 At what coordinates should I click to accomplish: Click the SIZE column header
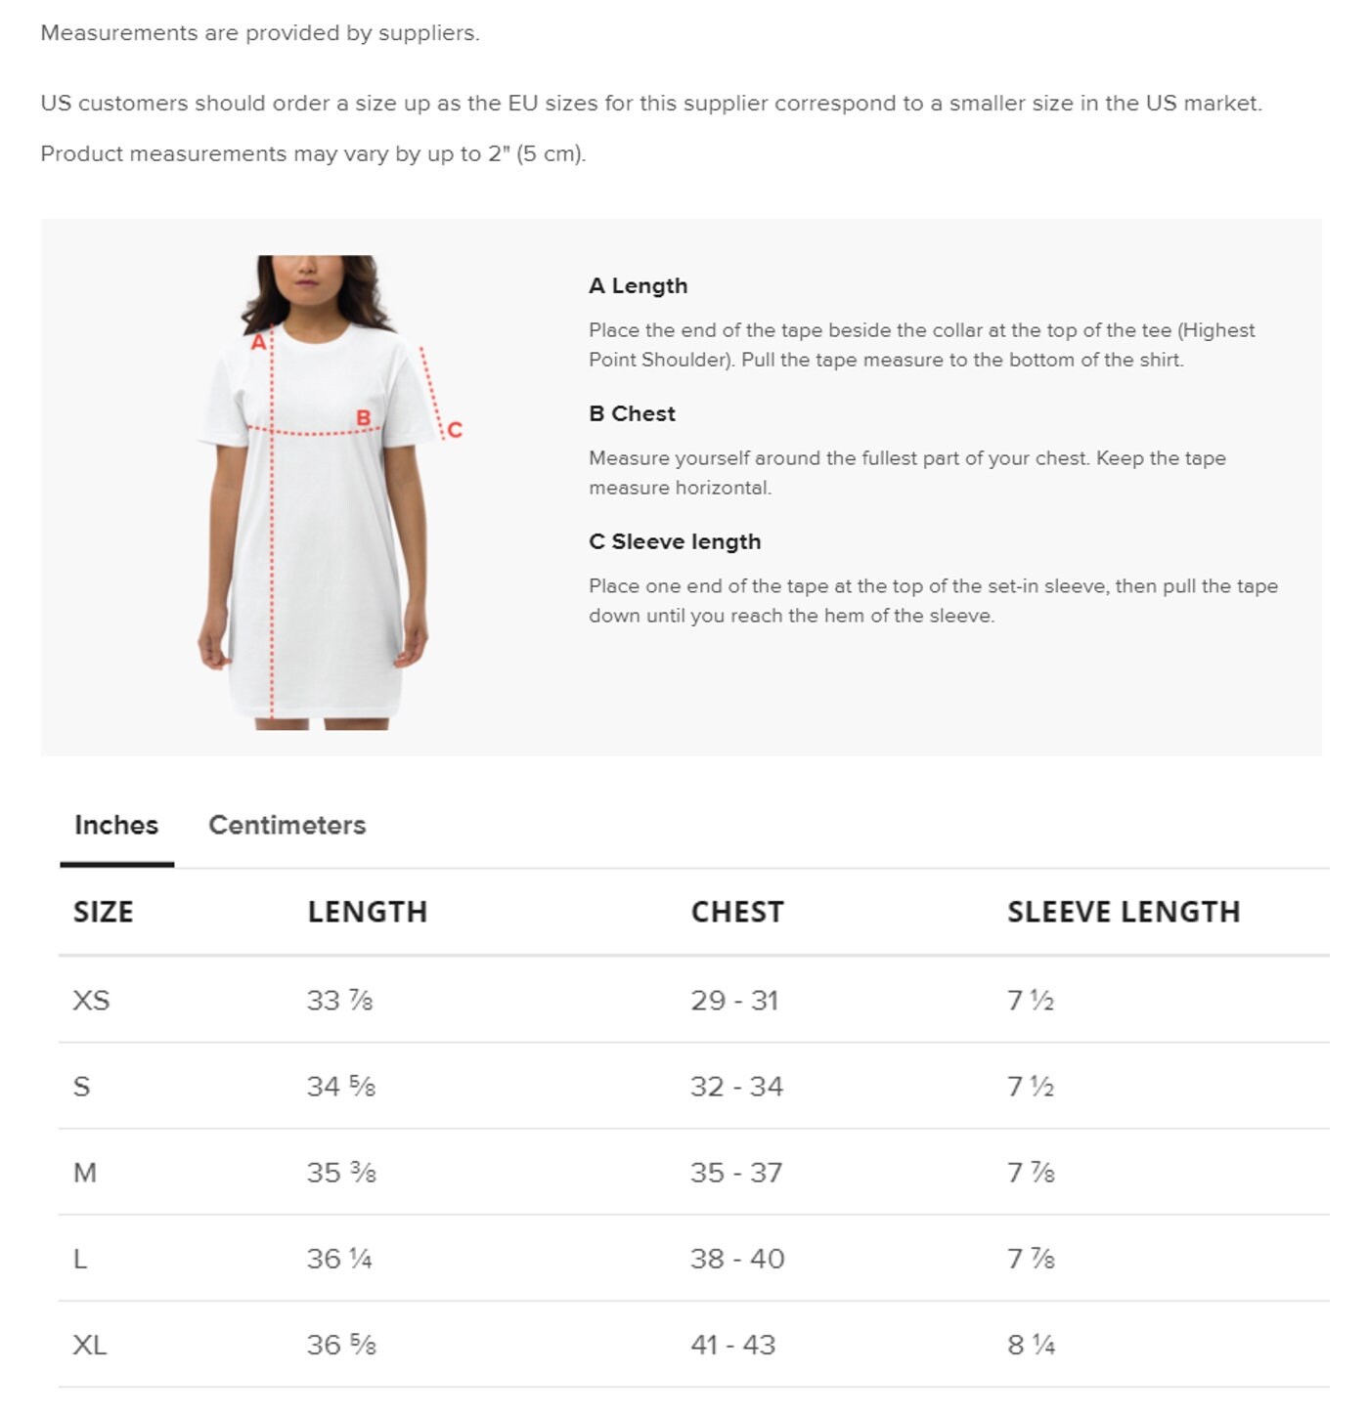pos(103,912)
